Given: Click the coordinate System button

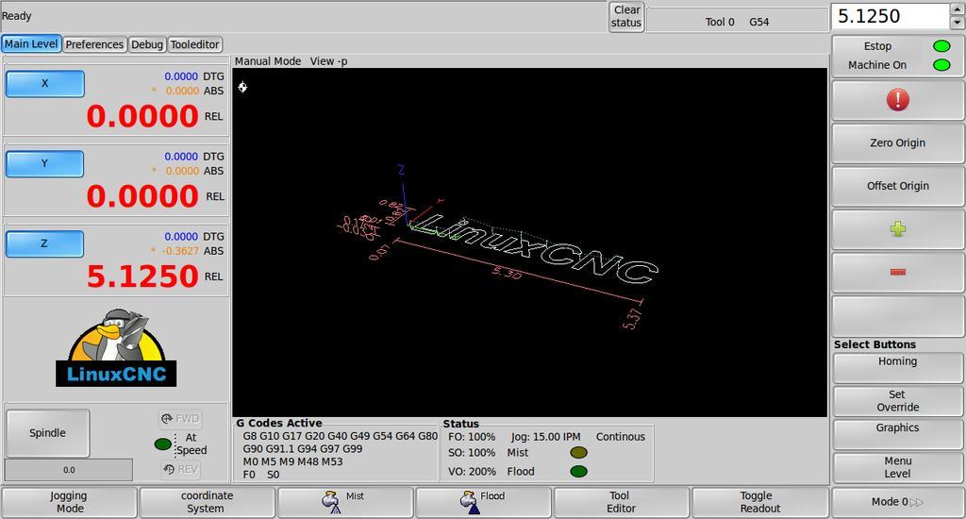Looking at the screenshot, I should tap(207, 502).
